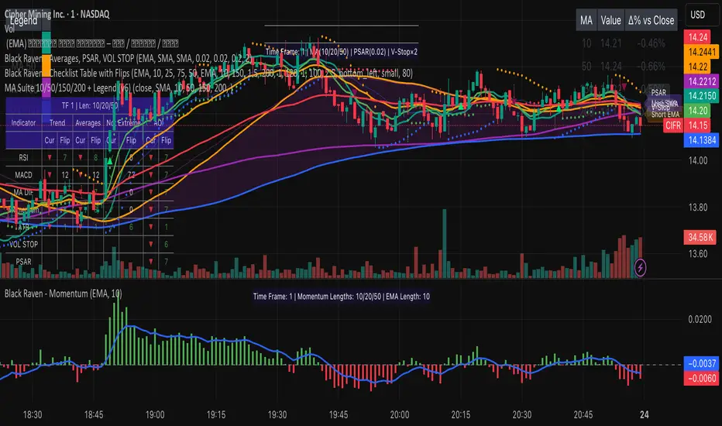
Task: Click the MA column header
Action: [586, 20]
